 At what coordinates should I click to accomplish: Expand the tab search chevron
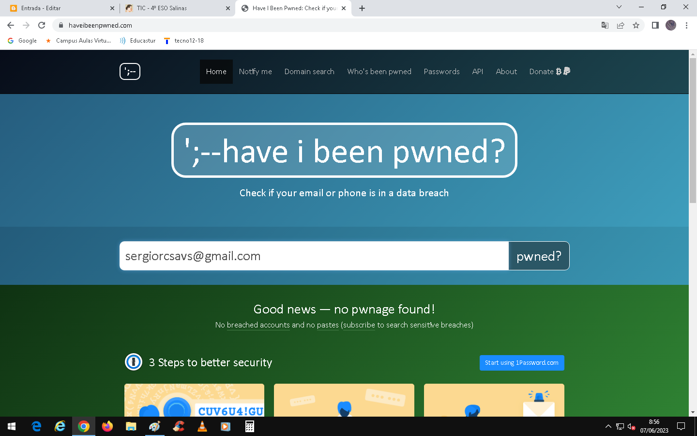[619, 7]
